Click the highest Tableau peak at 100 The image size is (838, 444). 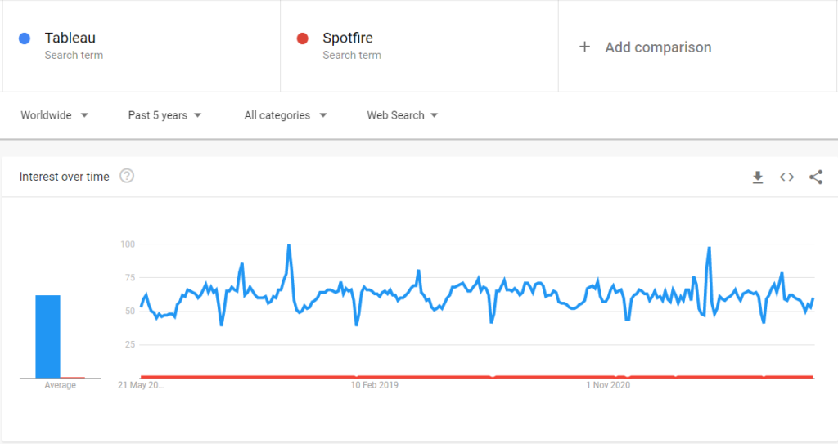289,245
